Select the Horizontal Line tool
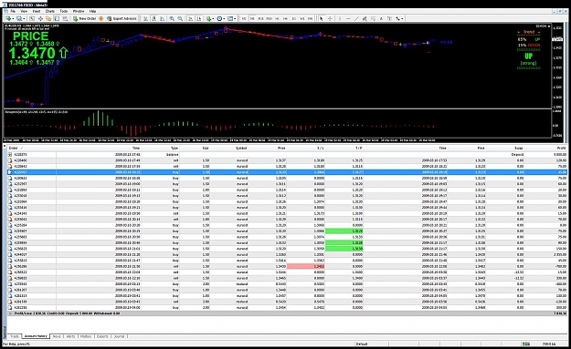571x349 pixels. point(348,18)
